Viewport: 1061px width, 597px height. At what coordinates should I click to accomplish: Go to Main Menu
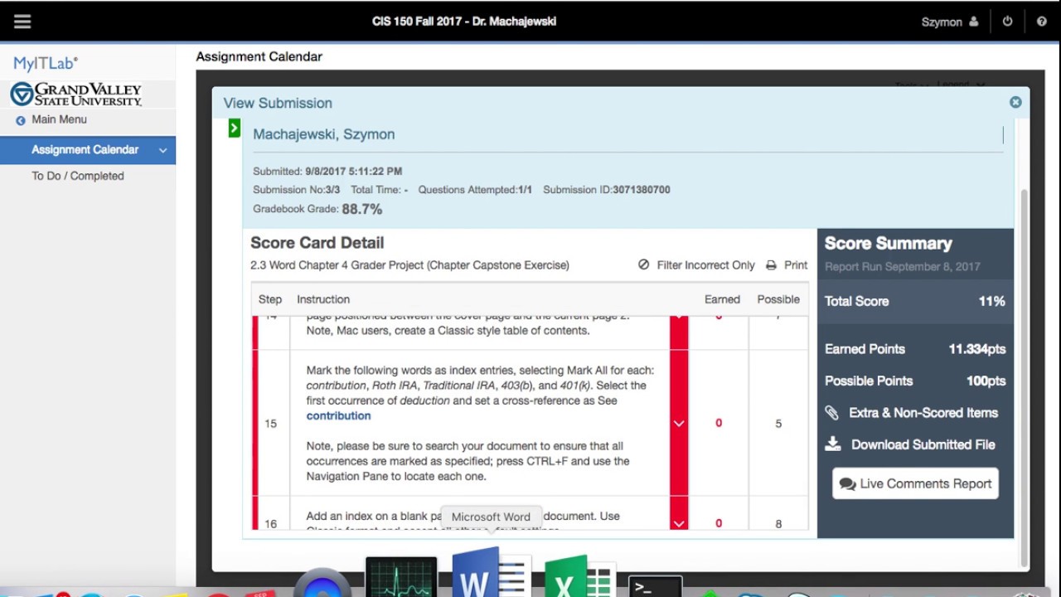59,119
